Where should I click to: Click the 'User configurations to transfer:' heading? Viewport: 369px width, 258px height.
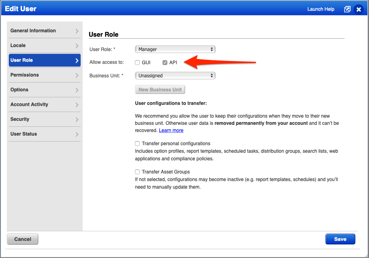click(x=171, y=103)
